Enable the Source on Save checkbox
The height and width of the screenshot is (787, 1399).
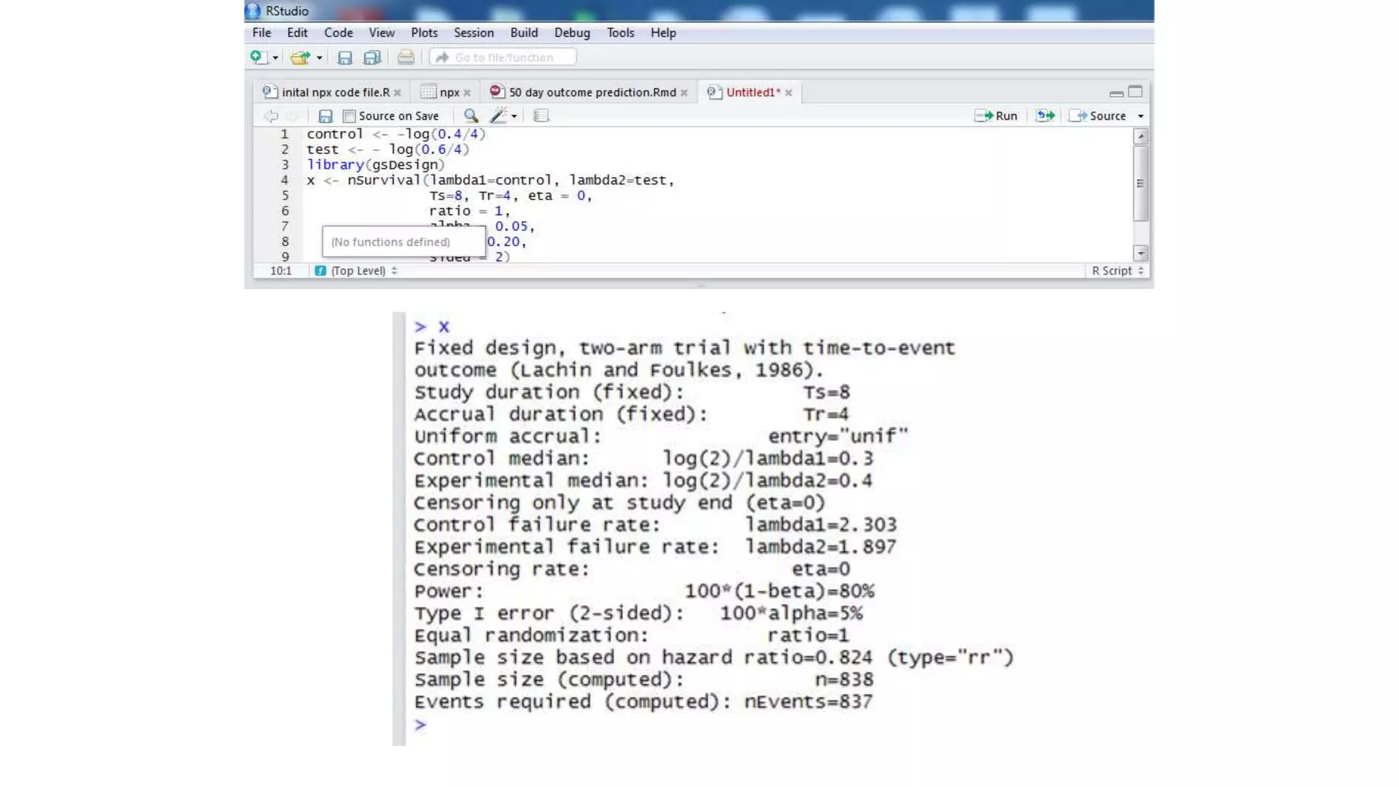pos(349,116)
